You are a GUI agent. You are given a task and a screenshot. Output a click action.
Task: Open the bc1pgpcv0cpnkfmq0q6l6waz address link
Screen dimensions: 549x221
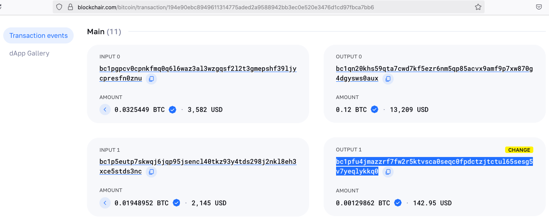(x=198, y=73)
